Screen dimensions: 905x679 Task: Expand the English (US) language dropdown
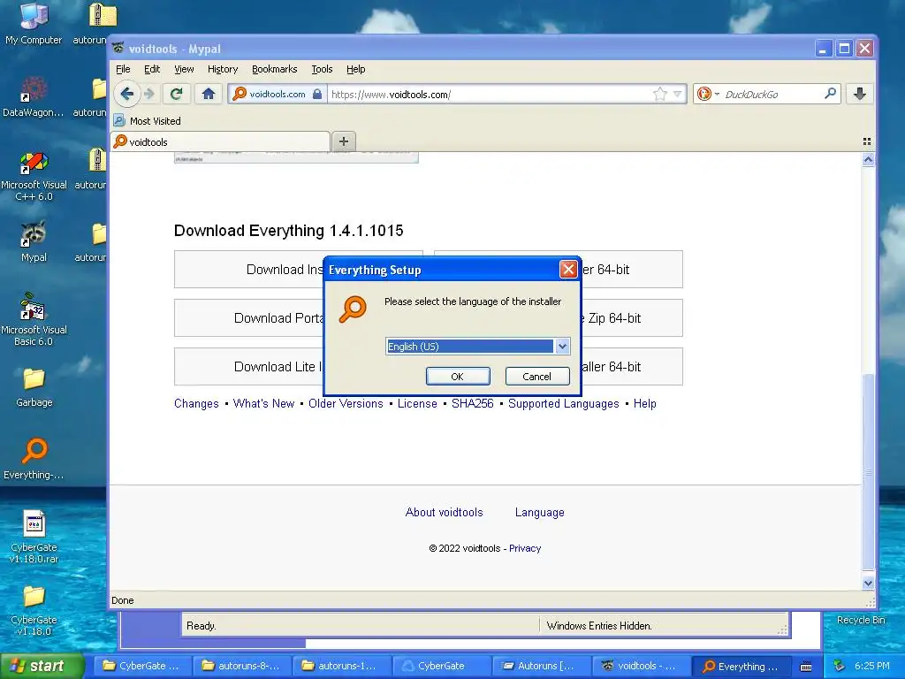561,347
